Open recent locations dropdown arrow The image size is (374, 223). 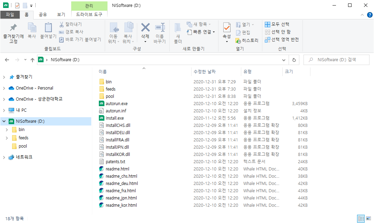click(25, 60)
